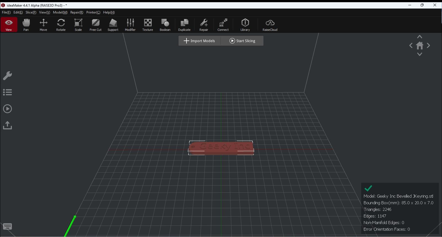Run the Repair tool

coord(204,24)
